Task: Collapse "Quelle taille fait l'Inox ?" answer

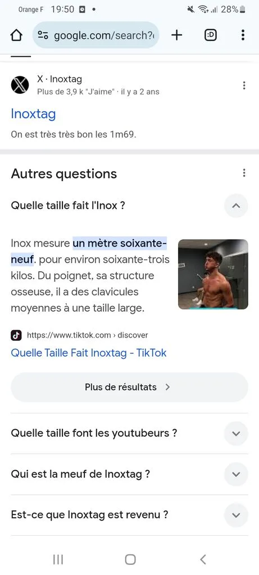Action: click(x=236, y=206)
